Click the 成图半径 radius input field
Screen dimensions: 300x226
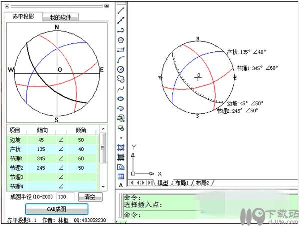(x=65, y=197)
